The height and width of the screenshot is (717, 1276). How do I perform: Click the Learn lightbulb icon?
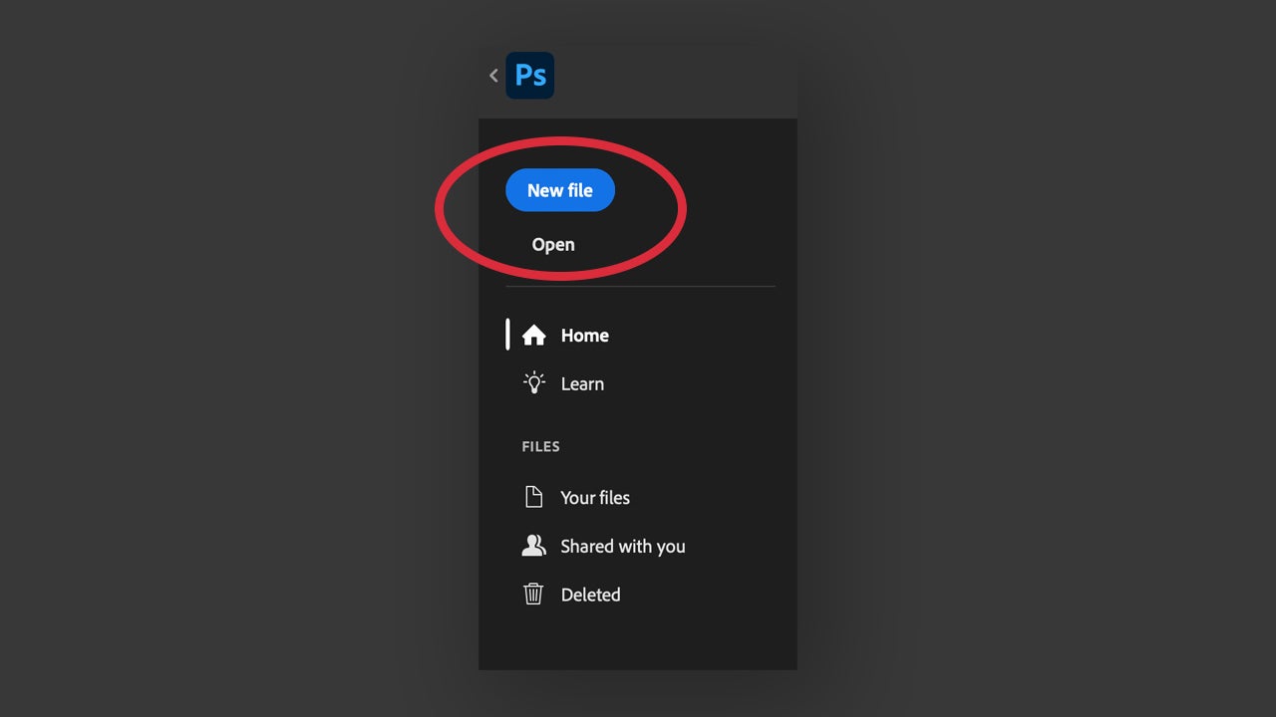click(534, 383)
